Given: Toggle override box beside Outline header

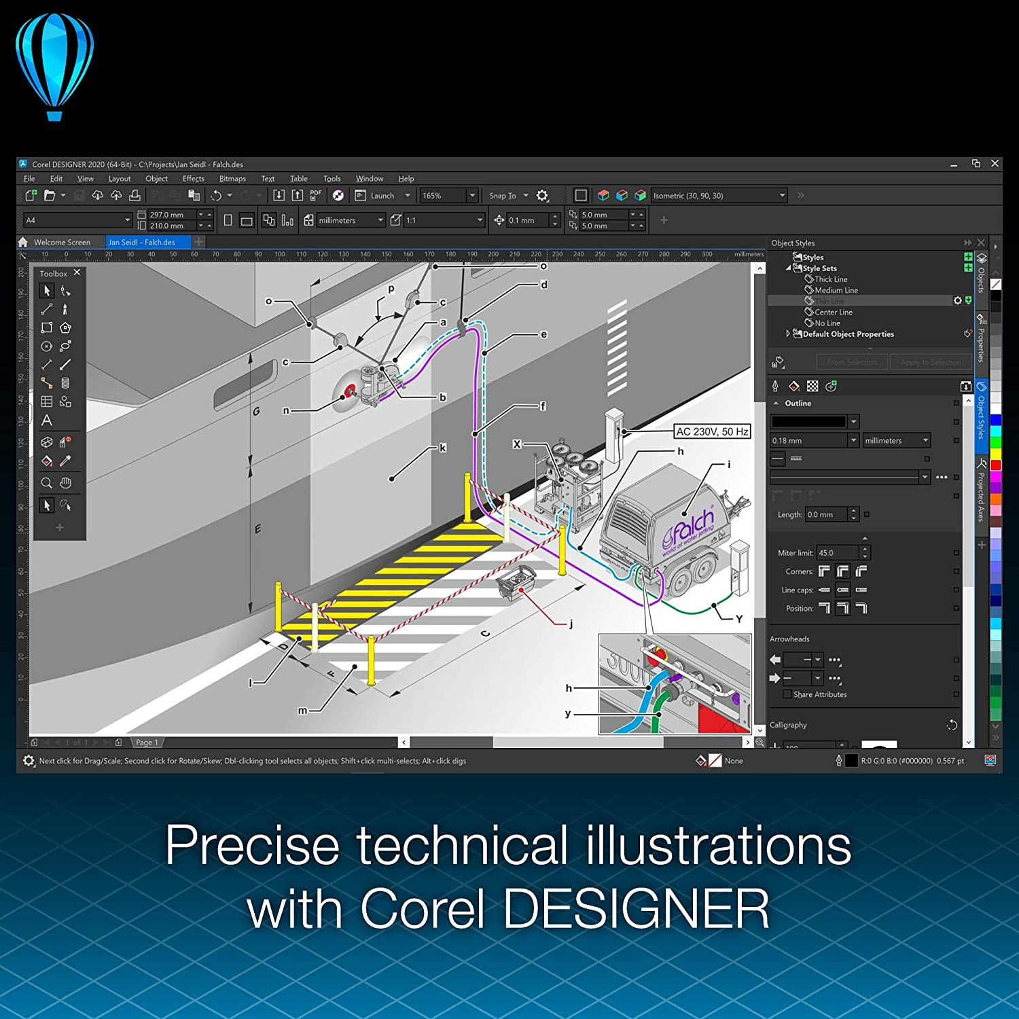Looking at the screenshot, I should pos(957,404).
